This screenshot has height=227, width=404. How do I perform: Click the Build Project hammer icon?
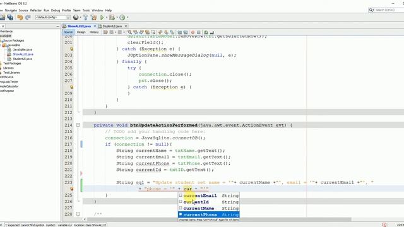(86, 17)
